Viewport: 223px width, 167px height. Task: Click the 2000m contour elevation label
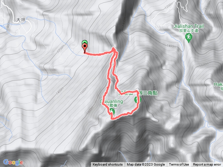tap(108, 130)
